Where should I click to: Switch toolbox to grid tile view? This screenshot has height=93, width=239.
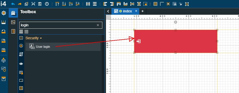[26, 32]
